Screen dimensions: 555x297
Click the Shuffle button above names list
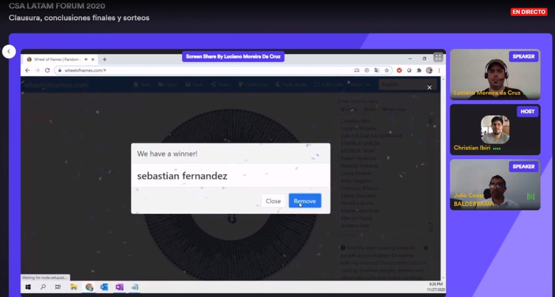348,109
